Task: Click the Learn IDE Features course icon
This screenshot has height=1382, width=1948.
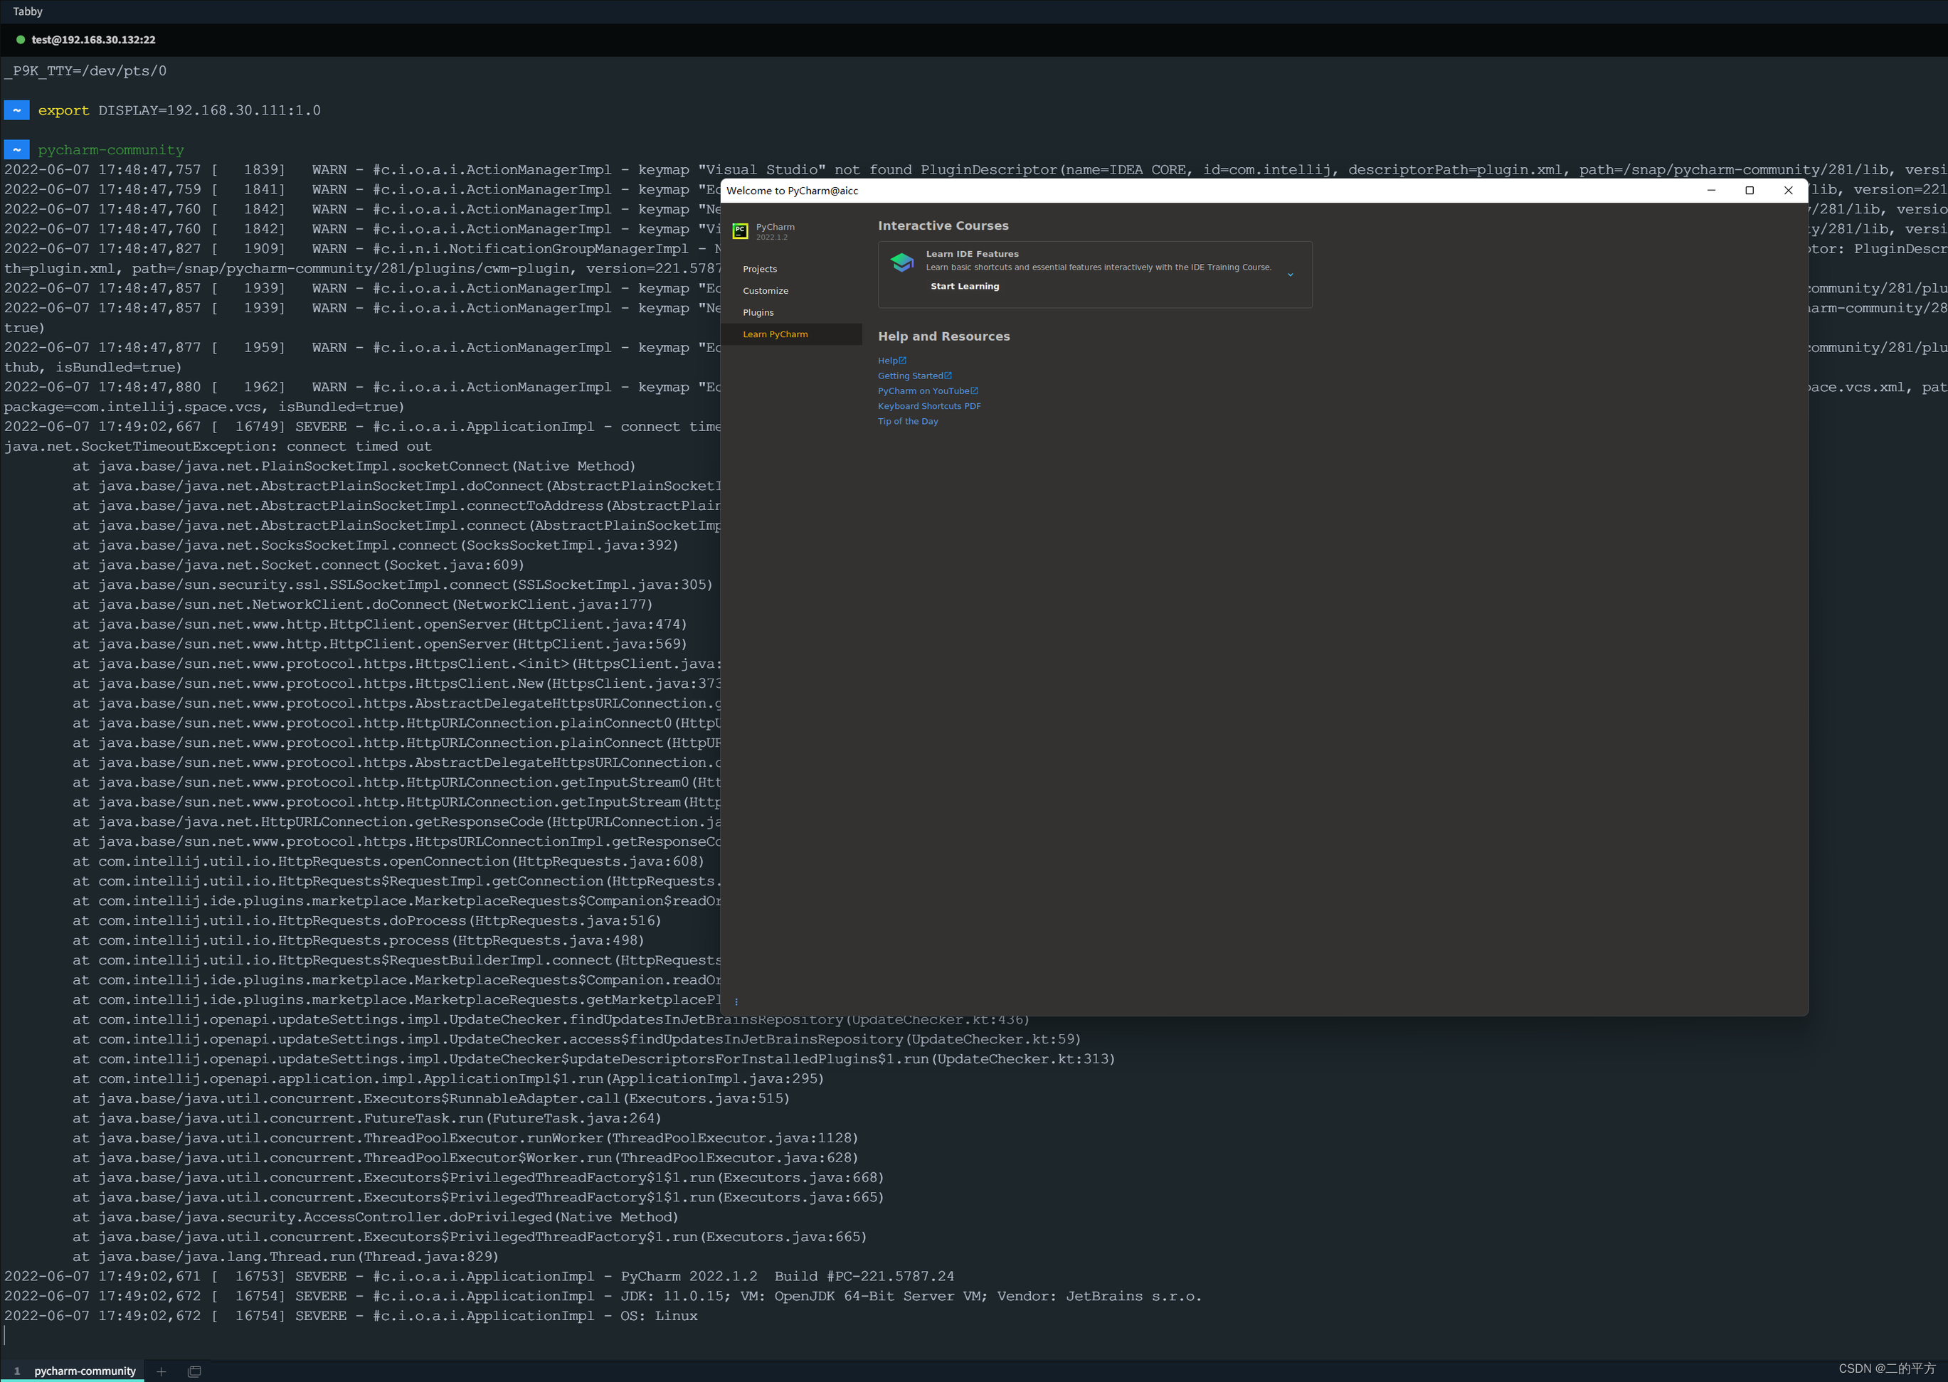Action: pos(902,262)
